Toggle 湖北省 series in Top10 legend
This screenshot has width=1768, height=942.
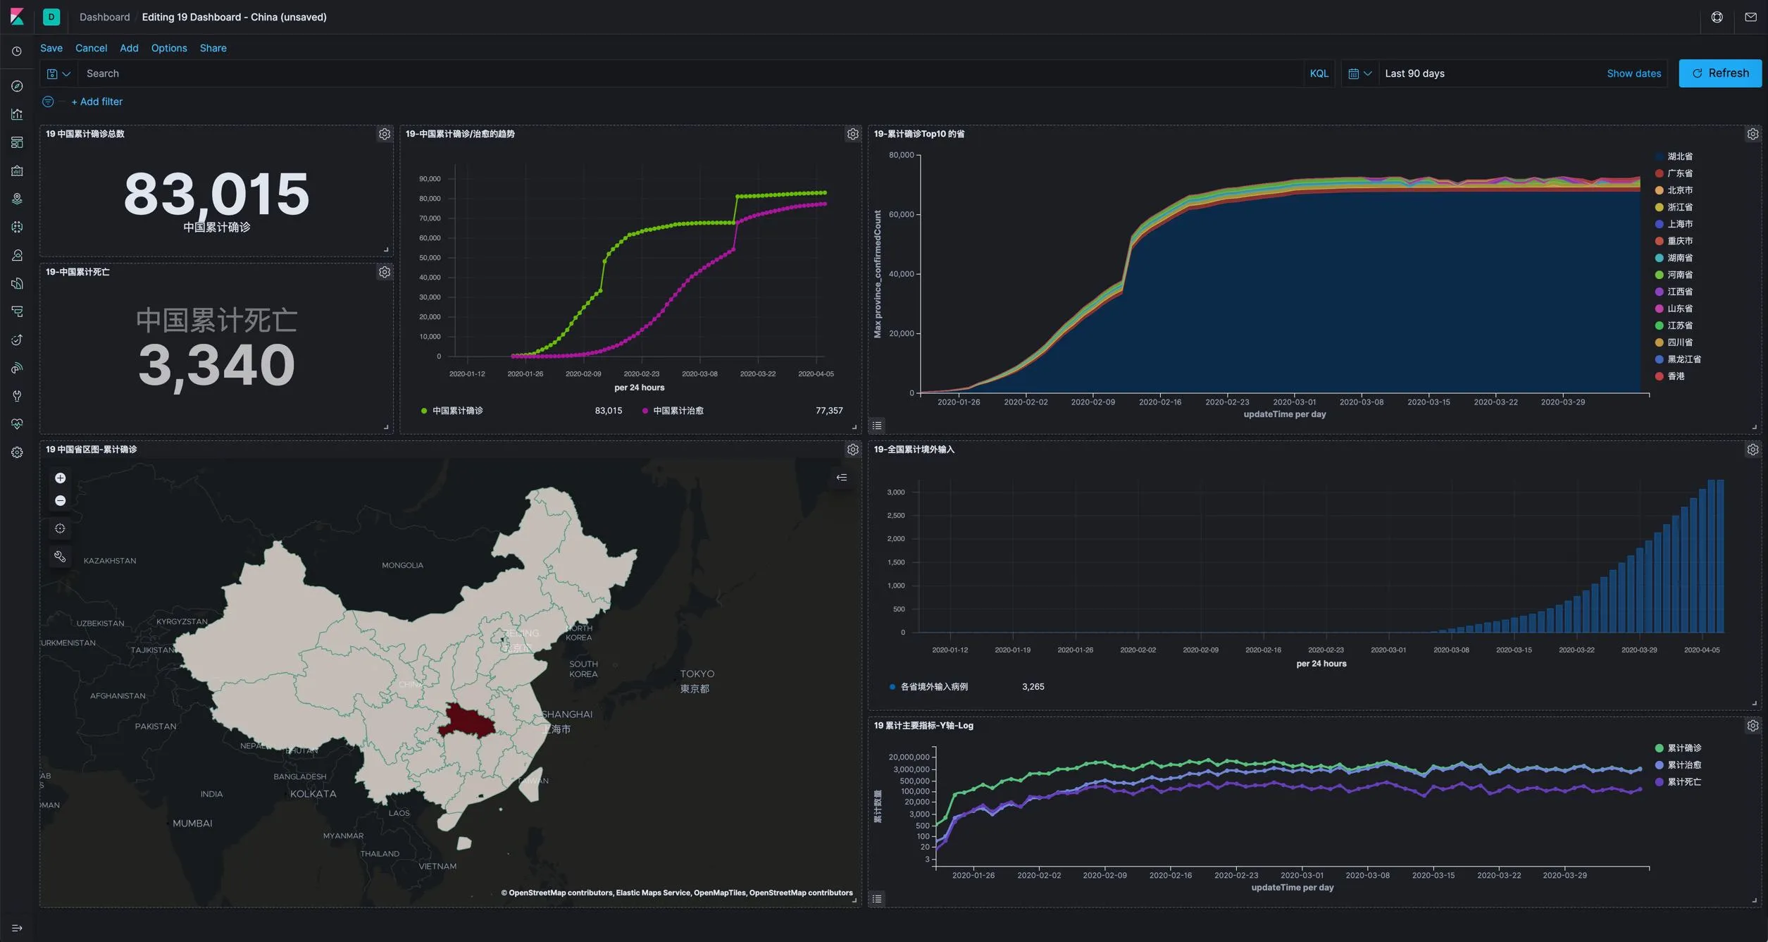[1679, 156]
